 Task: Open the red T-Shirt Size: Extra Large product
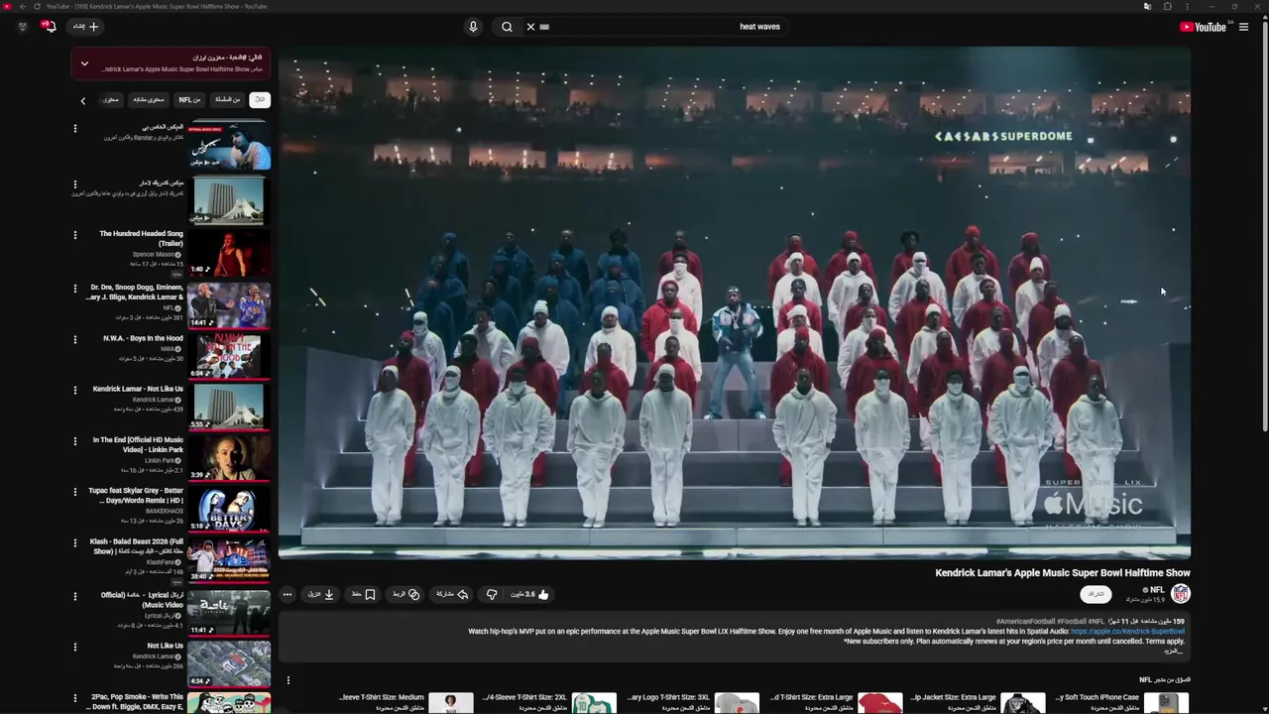pos(837,702)
